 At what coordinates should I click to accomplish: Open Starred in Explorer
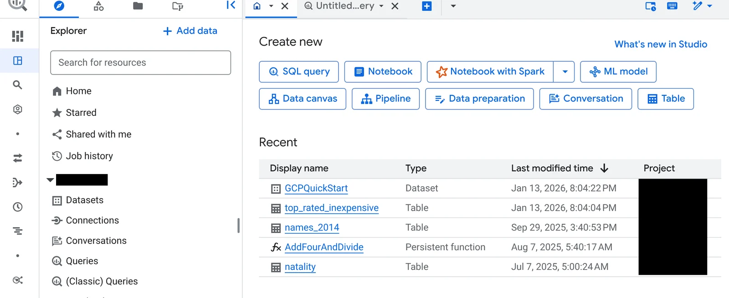81,113
